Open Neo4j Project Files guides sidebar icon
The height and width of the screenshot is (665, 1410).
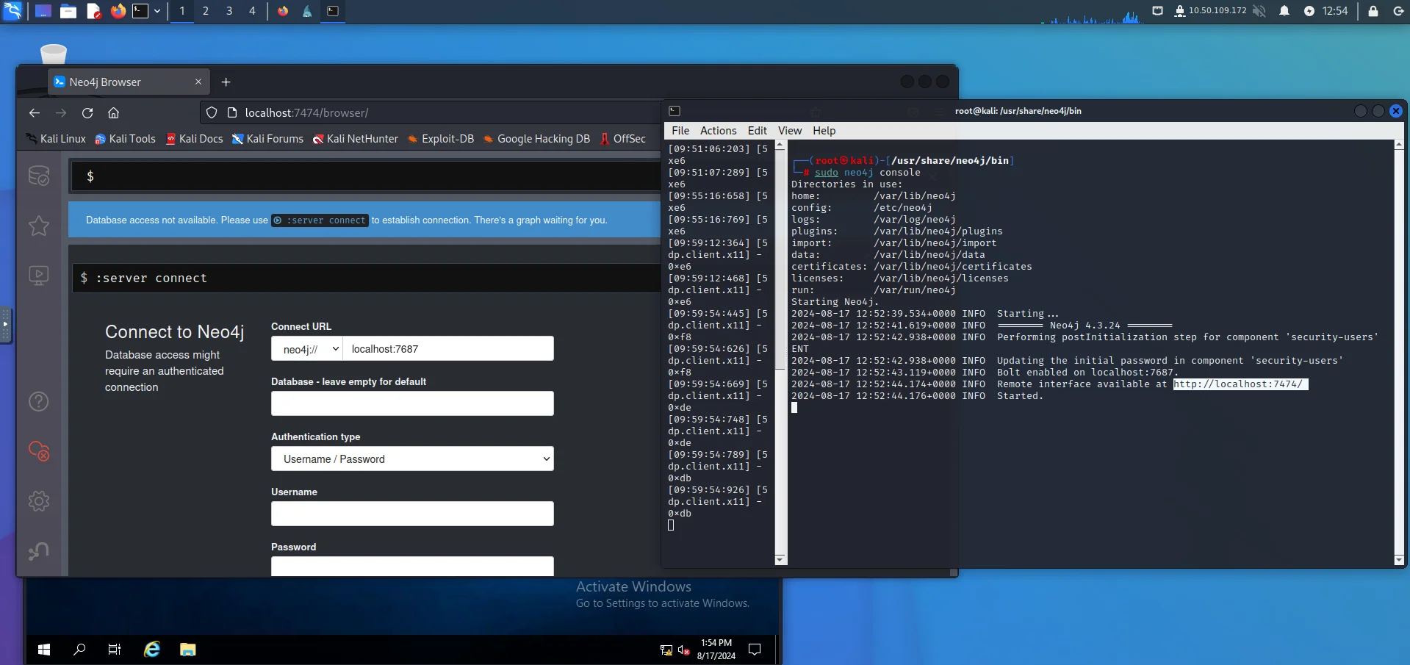39,276
